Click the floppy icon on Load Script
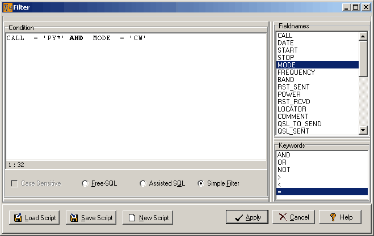 click(x=18, y=218)
